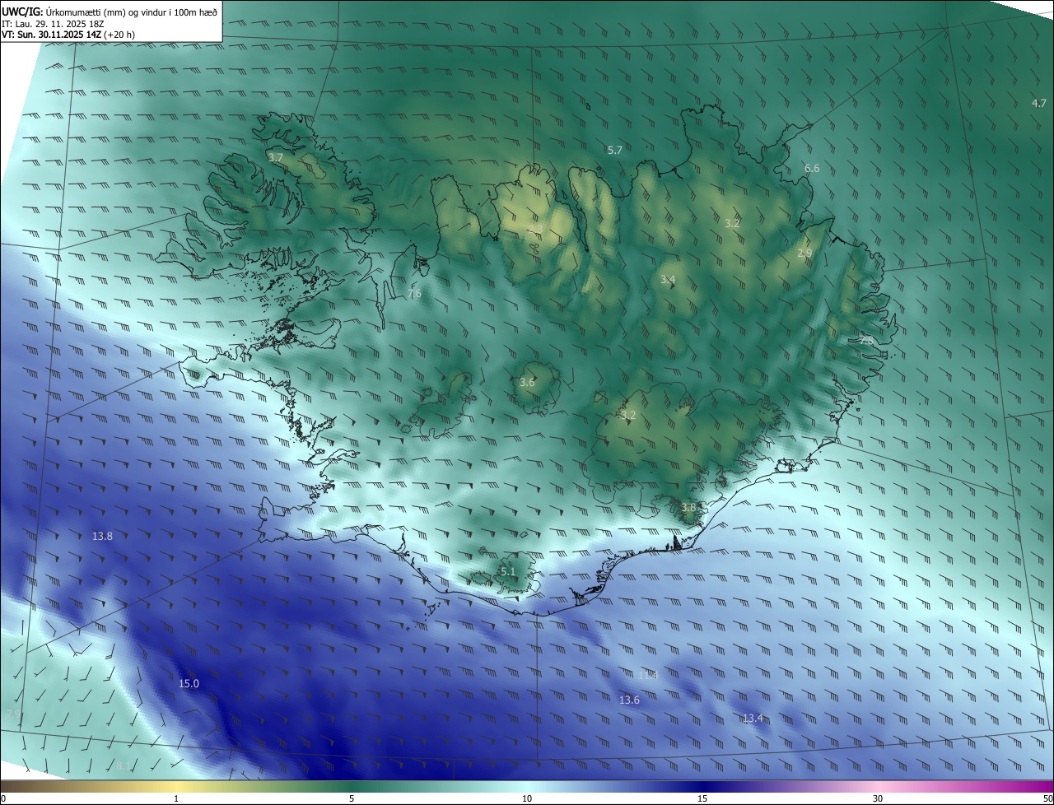This screenshot has width=1054, height=805.
Task: Click the 3.2 value nearest the 2.9 label
Action: coord(732,223)
